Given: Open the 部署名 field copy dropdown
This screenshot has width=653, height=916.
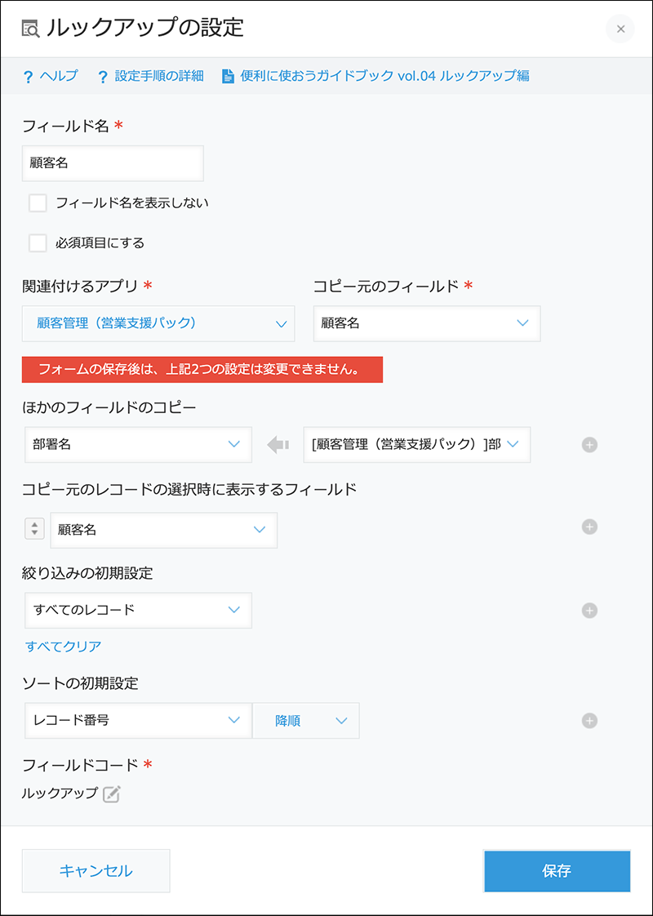Looking at the screenshot, I should 138,444.
